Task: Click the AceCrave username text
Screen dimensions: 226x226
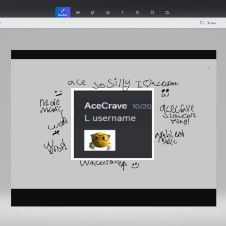Action: 106,106
